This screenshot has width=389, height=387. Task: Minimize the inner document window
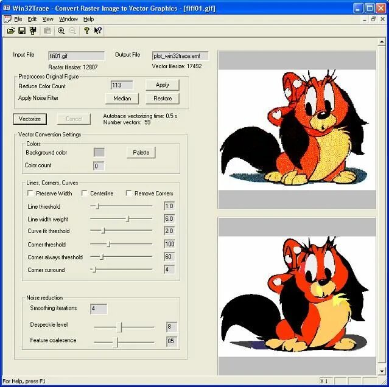click(x=365, y=19)
